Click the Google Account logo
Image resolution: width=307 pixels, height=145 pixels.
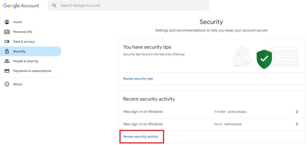21,6
